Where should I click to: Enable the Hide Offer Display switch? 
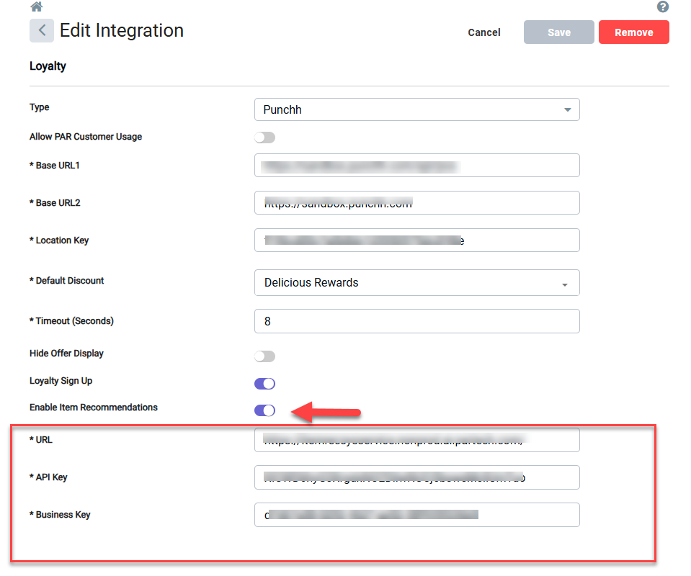pos(265,356)
